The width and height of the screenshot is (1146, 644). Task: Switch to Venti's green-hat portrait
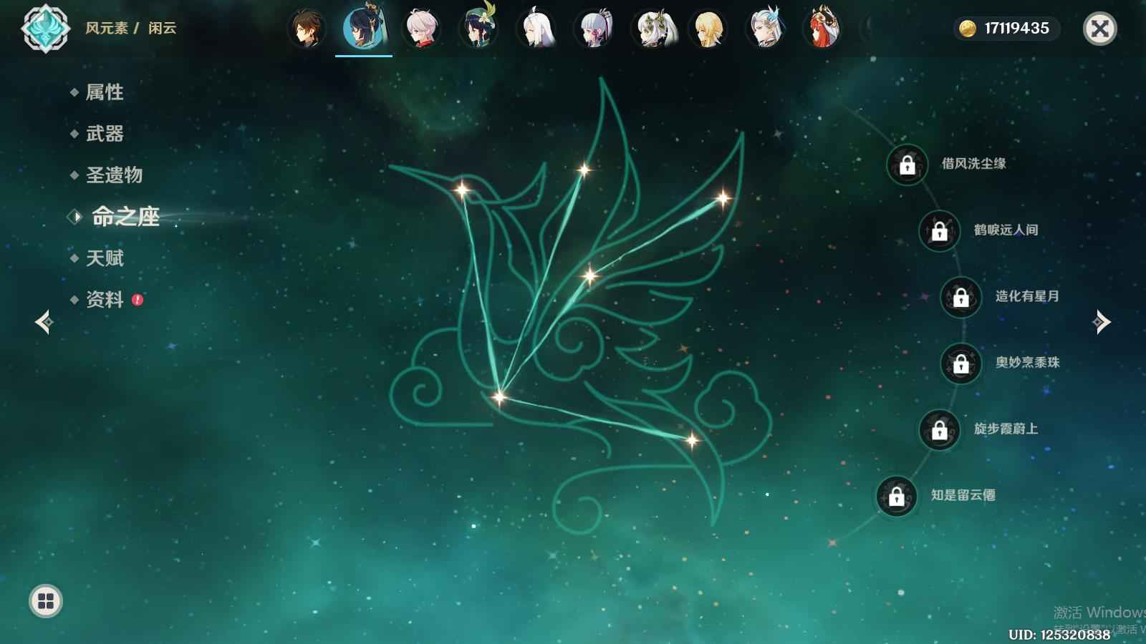point(478,29)
